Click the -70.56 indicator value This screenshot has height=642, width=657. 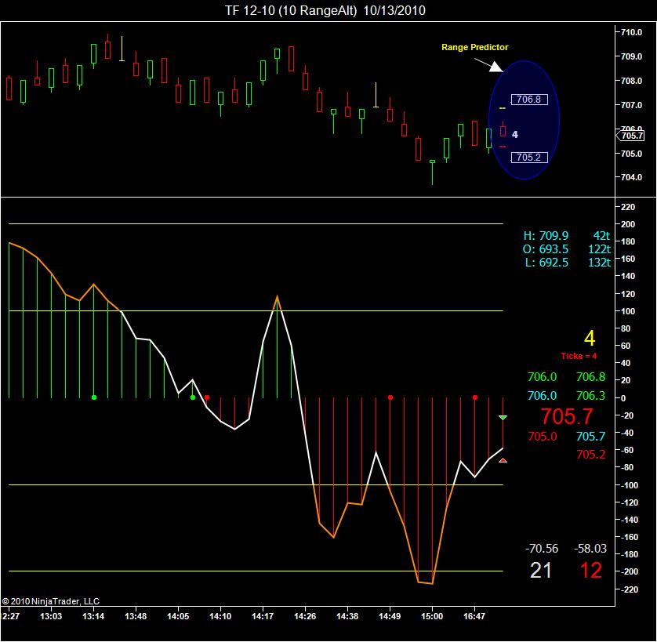pyautogui.click(x=542, y=549)
